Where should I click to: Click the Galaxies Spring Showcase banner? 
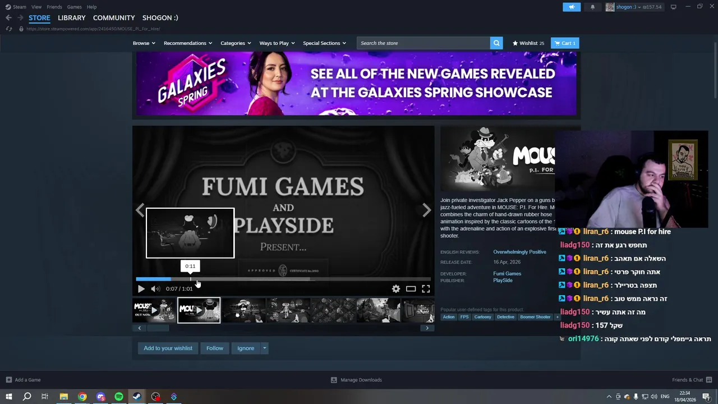click(356, 84)
